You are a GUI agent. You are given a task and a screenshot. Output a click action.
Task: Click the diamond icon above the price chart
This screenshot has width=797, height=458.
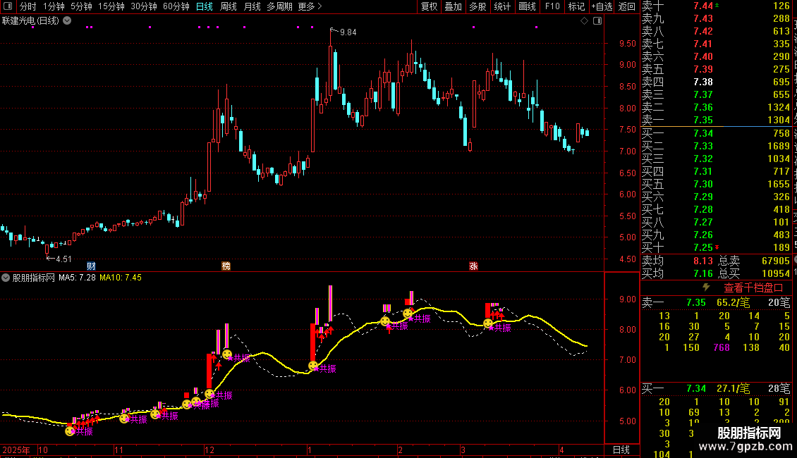(x=584, y=21)
